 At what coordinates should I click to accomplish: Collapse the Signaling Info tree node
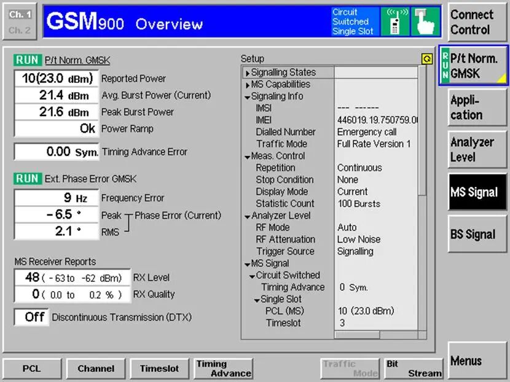point(248,97)
